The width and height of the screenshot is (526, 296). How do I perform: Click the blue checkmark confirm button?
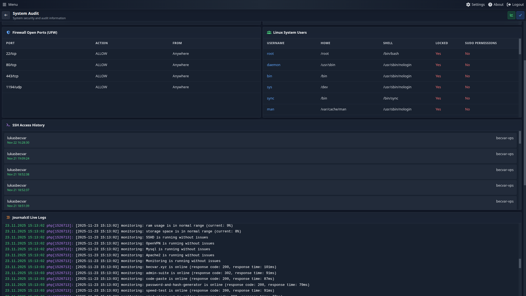(x=521, y=15)
